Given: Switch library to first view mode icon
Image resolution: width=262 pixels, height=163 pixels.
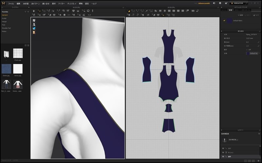Looking at the screenshot, I should click(x=26, y=45).
